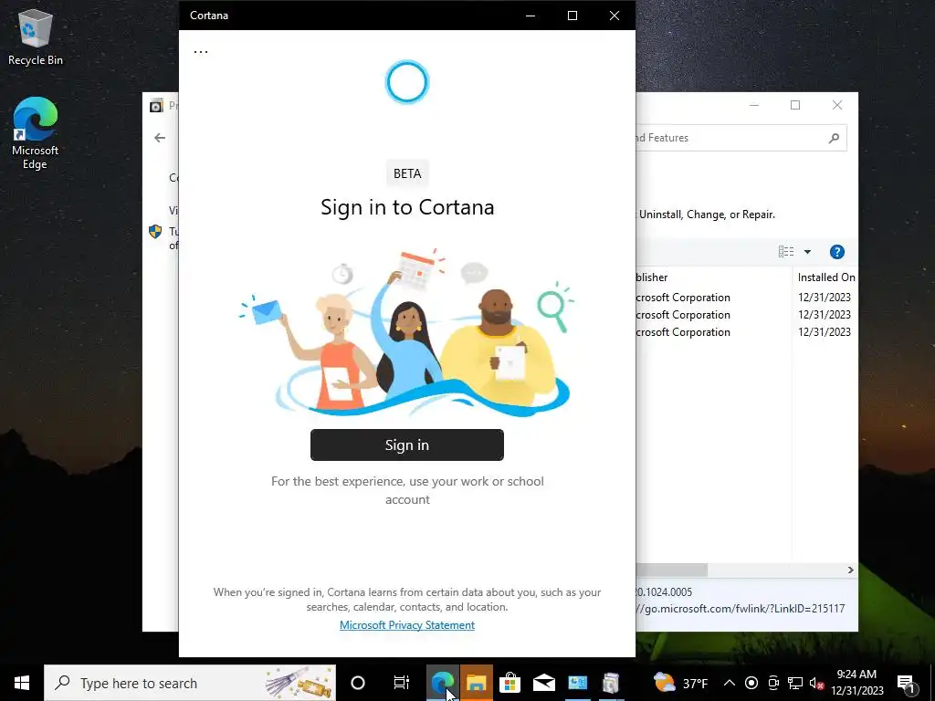Open the go.microsoft.com fwlink support link

coord(741,609)
